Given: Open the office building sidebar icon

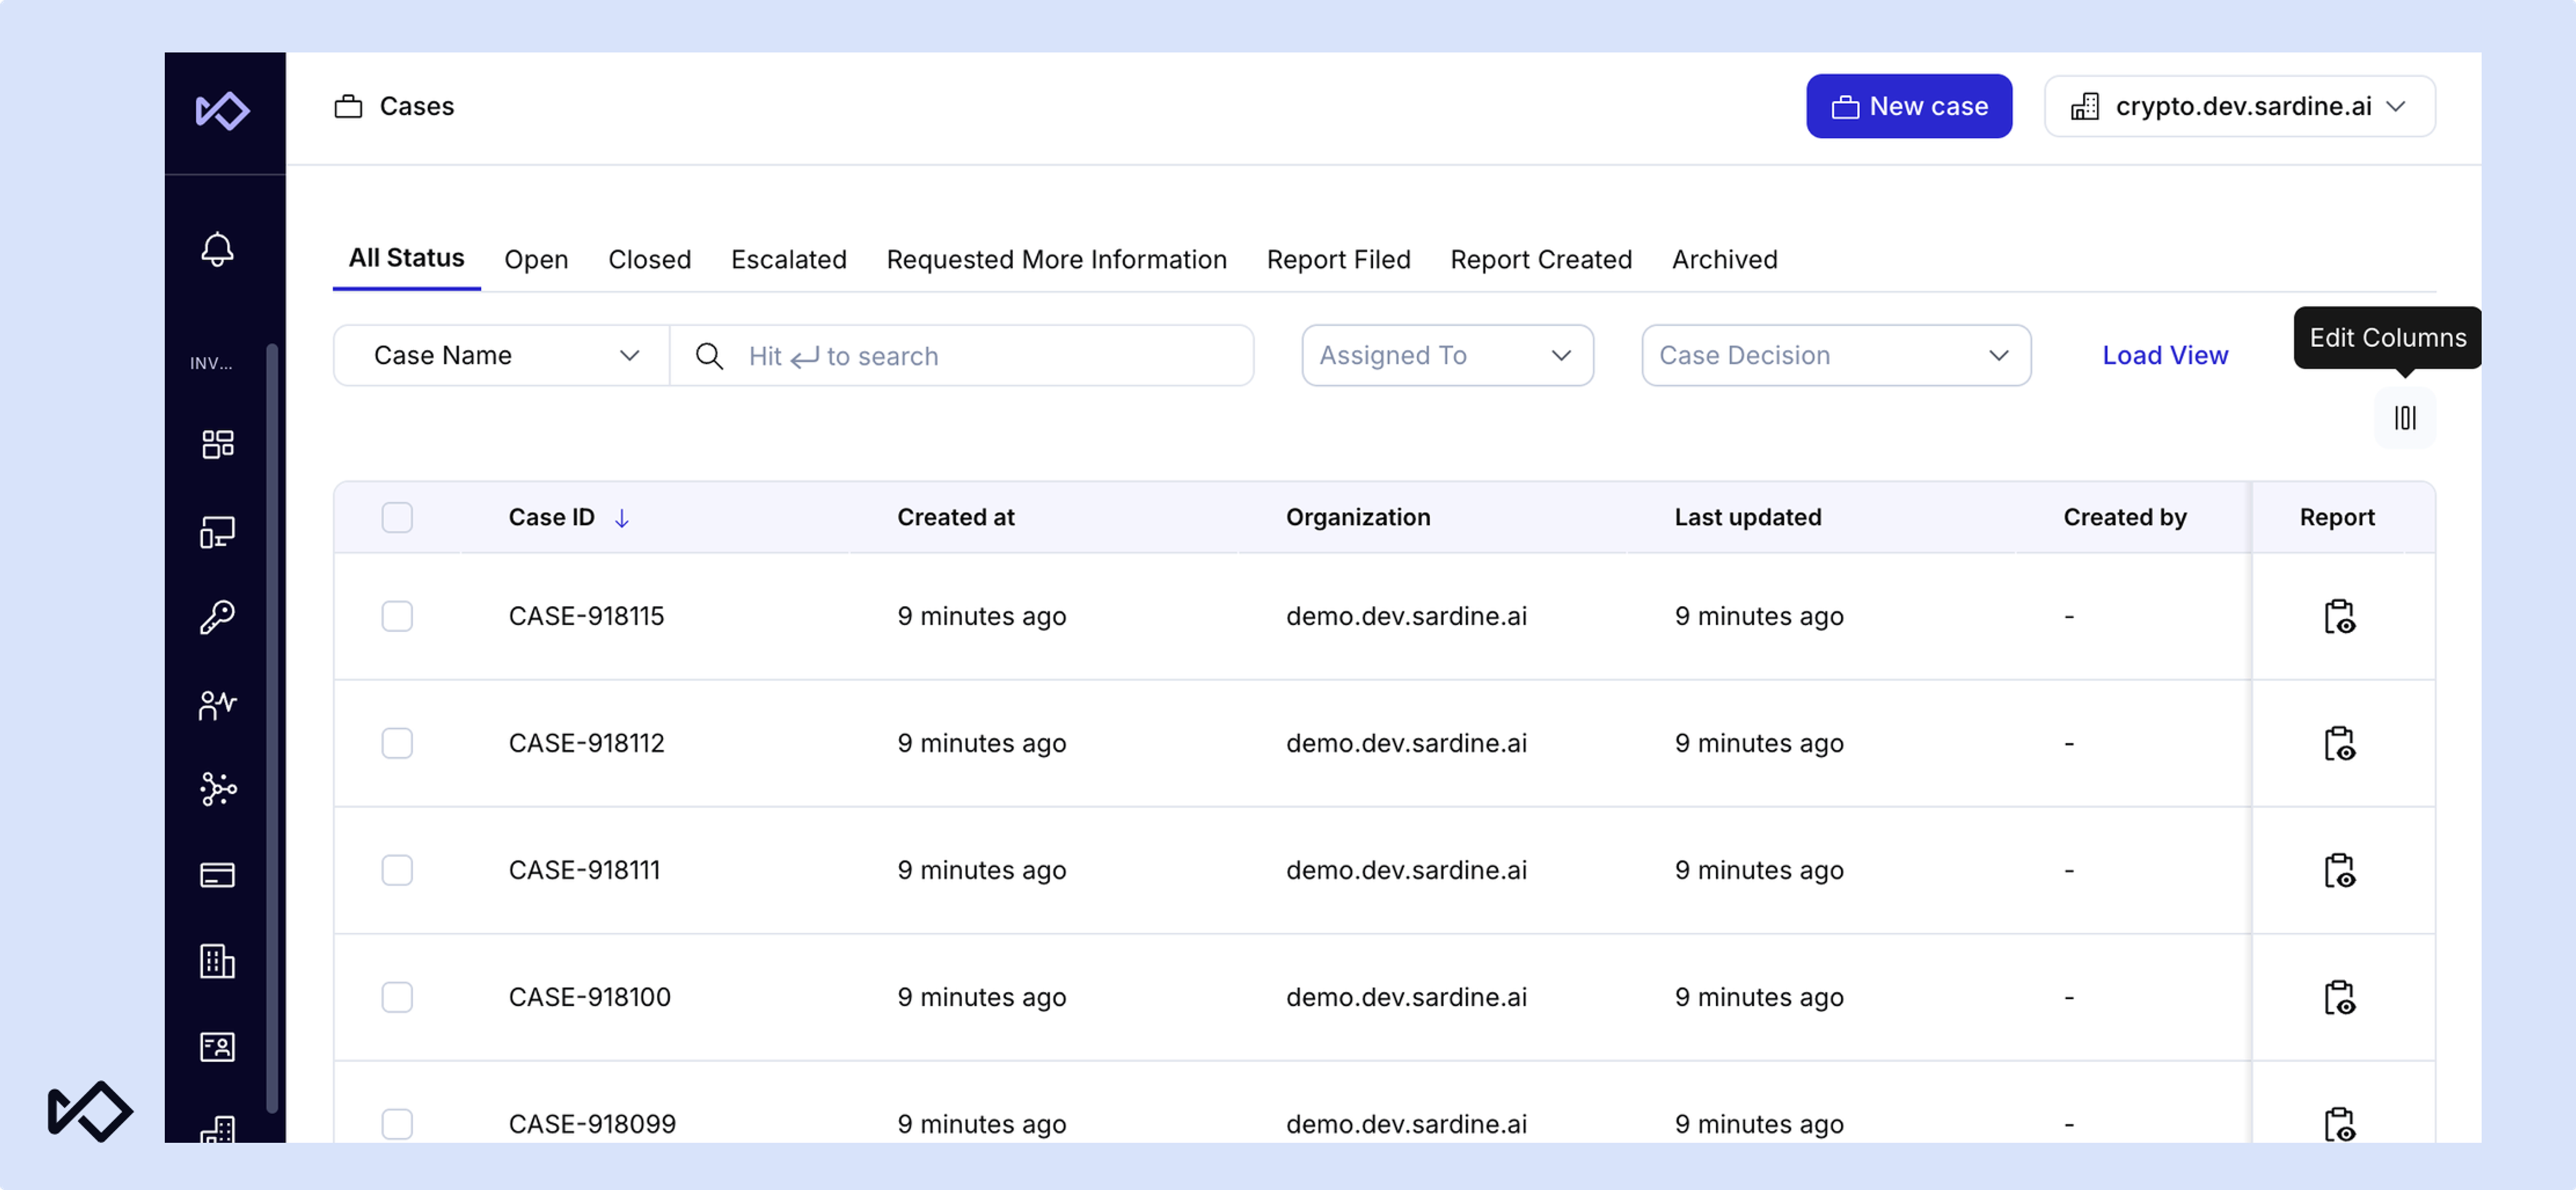Looking at the screenshot, I should pos(217,961).
